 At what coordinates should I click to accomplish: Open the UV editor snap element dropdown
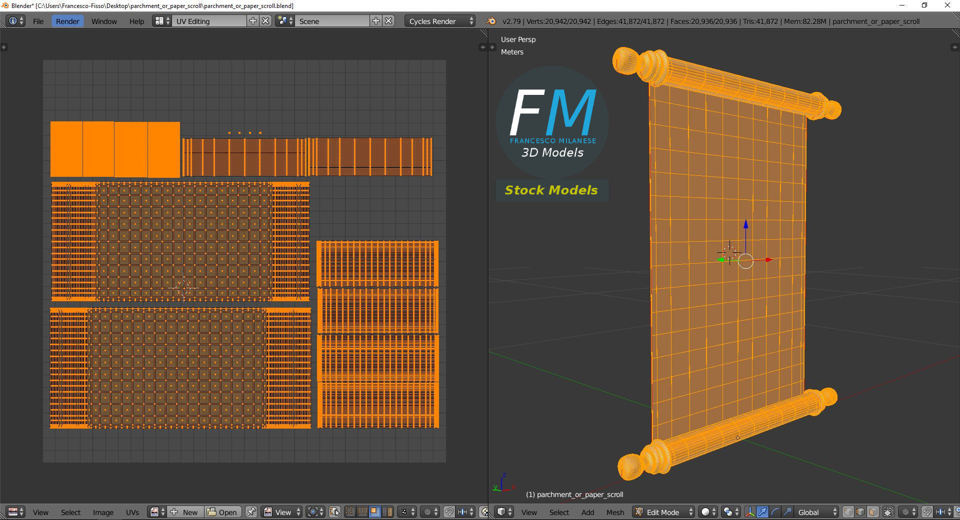pos(465,512)
